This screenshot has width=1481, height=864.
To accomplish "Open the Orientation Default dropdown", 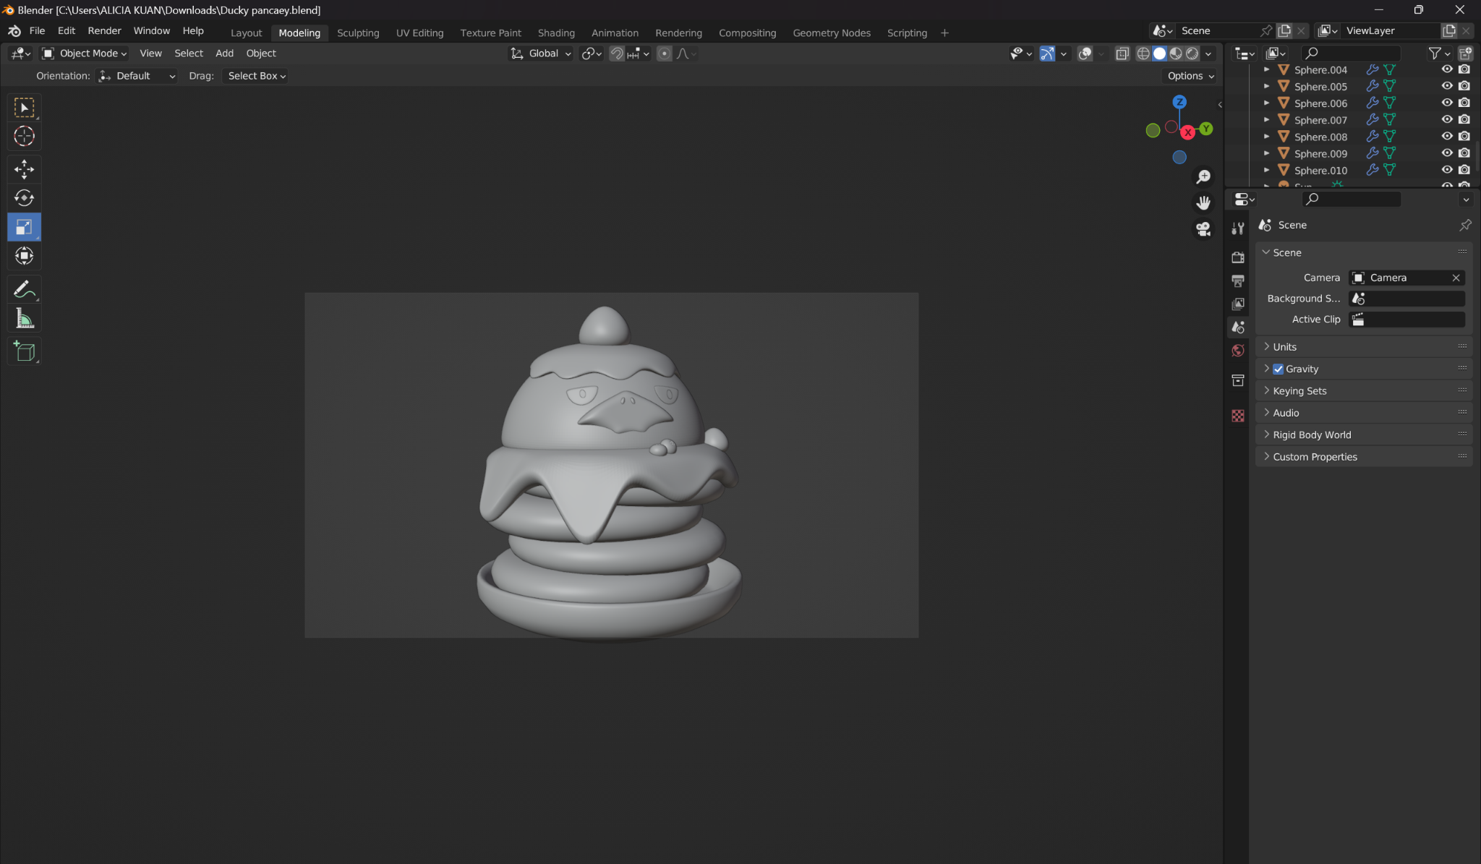I will 137,76.
